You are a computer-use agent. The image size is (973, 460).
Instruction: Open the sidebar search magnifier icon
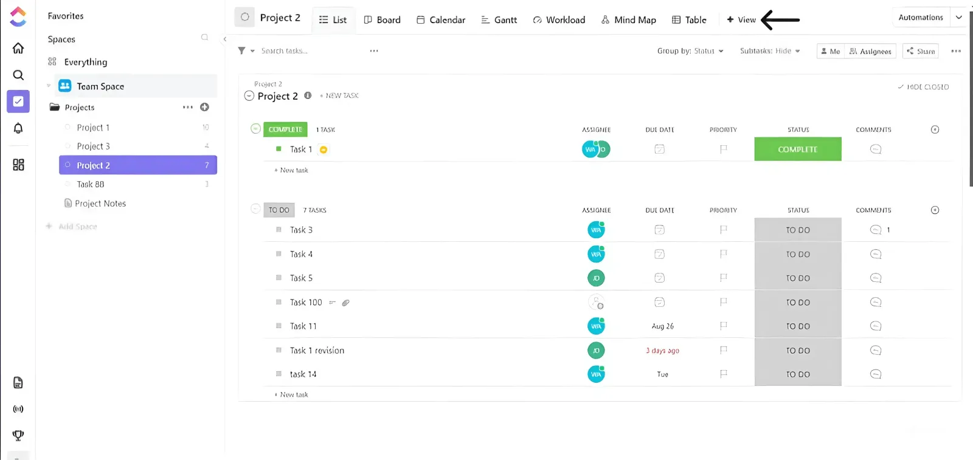pos(18,75)
